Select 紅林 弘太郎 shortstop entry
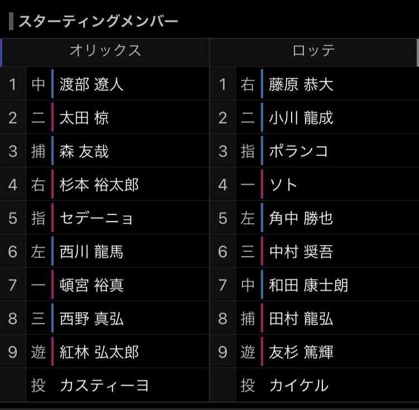419x410 pixels. coord(99,352)
